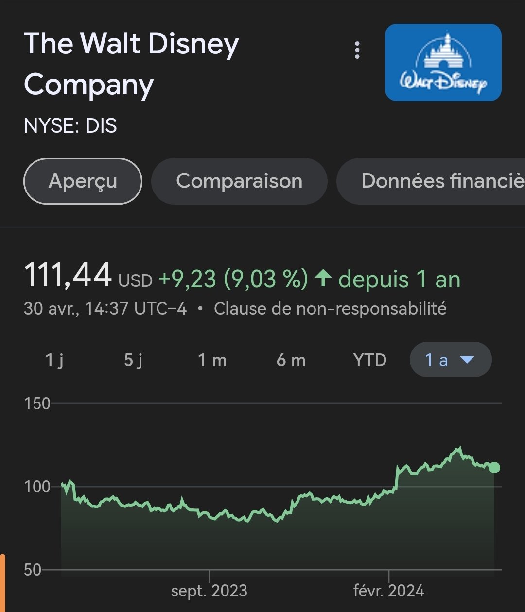Open the Données financières tab
525x612 pixels.
tap(437, 181)
